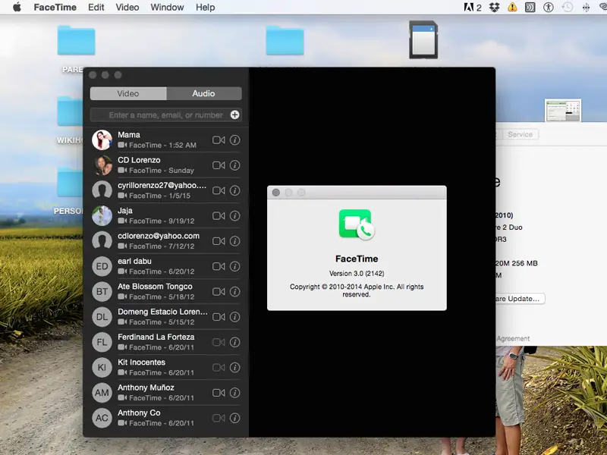Open Dropbox menu bar icon
This screenshot has width=607, height=455.
click(x=495, y=8)
